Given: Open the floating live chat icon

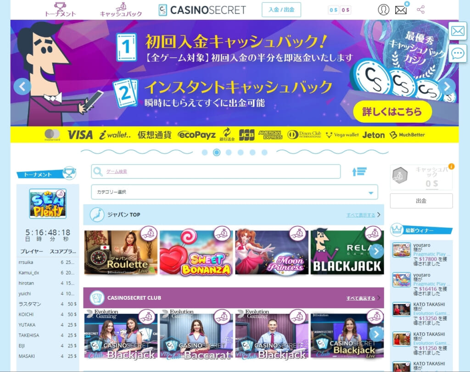Looking at the screenshot, I should [458, 54].
